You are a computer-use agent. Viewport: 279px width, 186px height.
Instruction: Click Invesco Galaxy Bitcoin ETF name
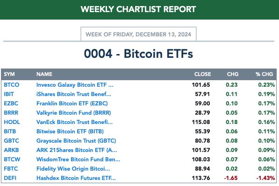[75, 85]
